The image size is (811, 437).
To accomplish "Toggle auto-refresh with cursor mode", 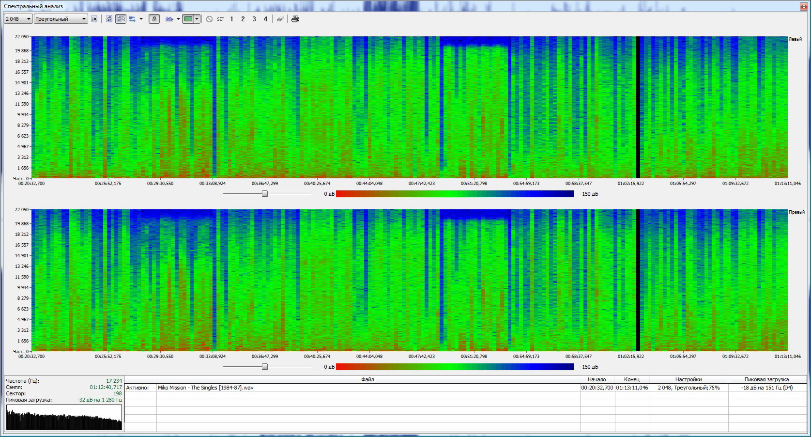I will click(x=121, y=19).
